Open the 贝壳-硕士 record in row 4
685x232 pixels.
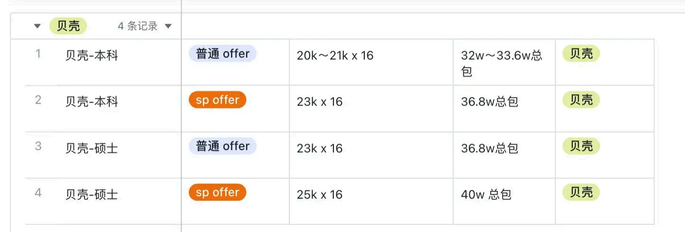tap(92, 194)
